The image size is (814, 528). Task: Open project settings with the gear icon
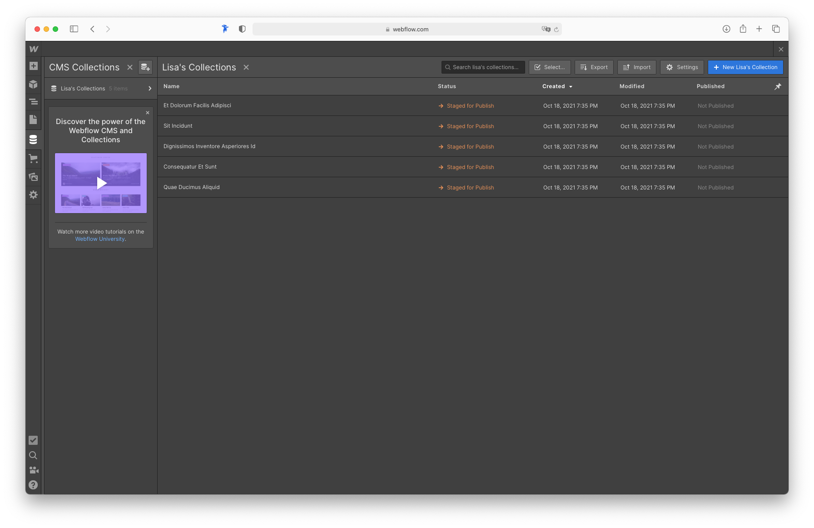point(33,195)
